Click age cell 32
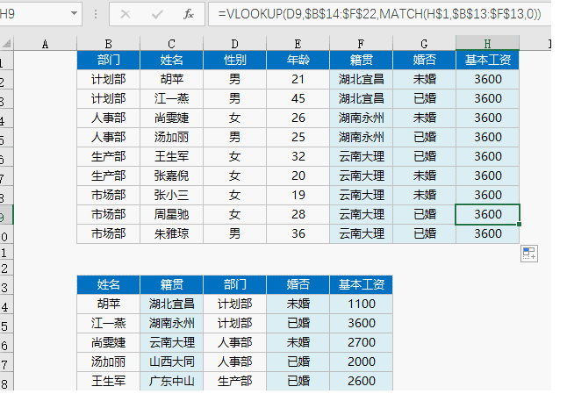The height and width of the screenshot is (401, 567). (x=298, y=156)
